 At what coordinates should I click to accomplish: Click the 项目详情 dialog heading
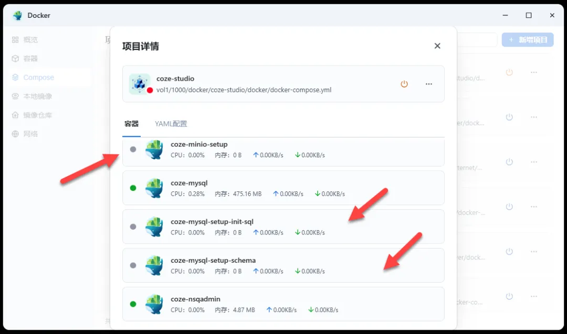(141, 46)
